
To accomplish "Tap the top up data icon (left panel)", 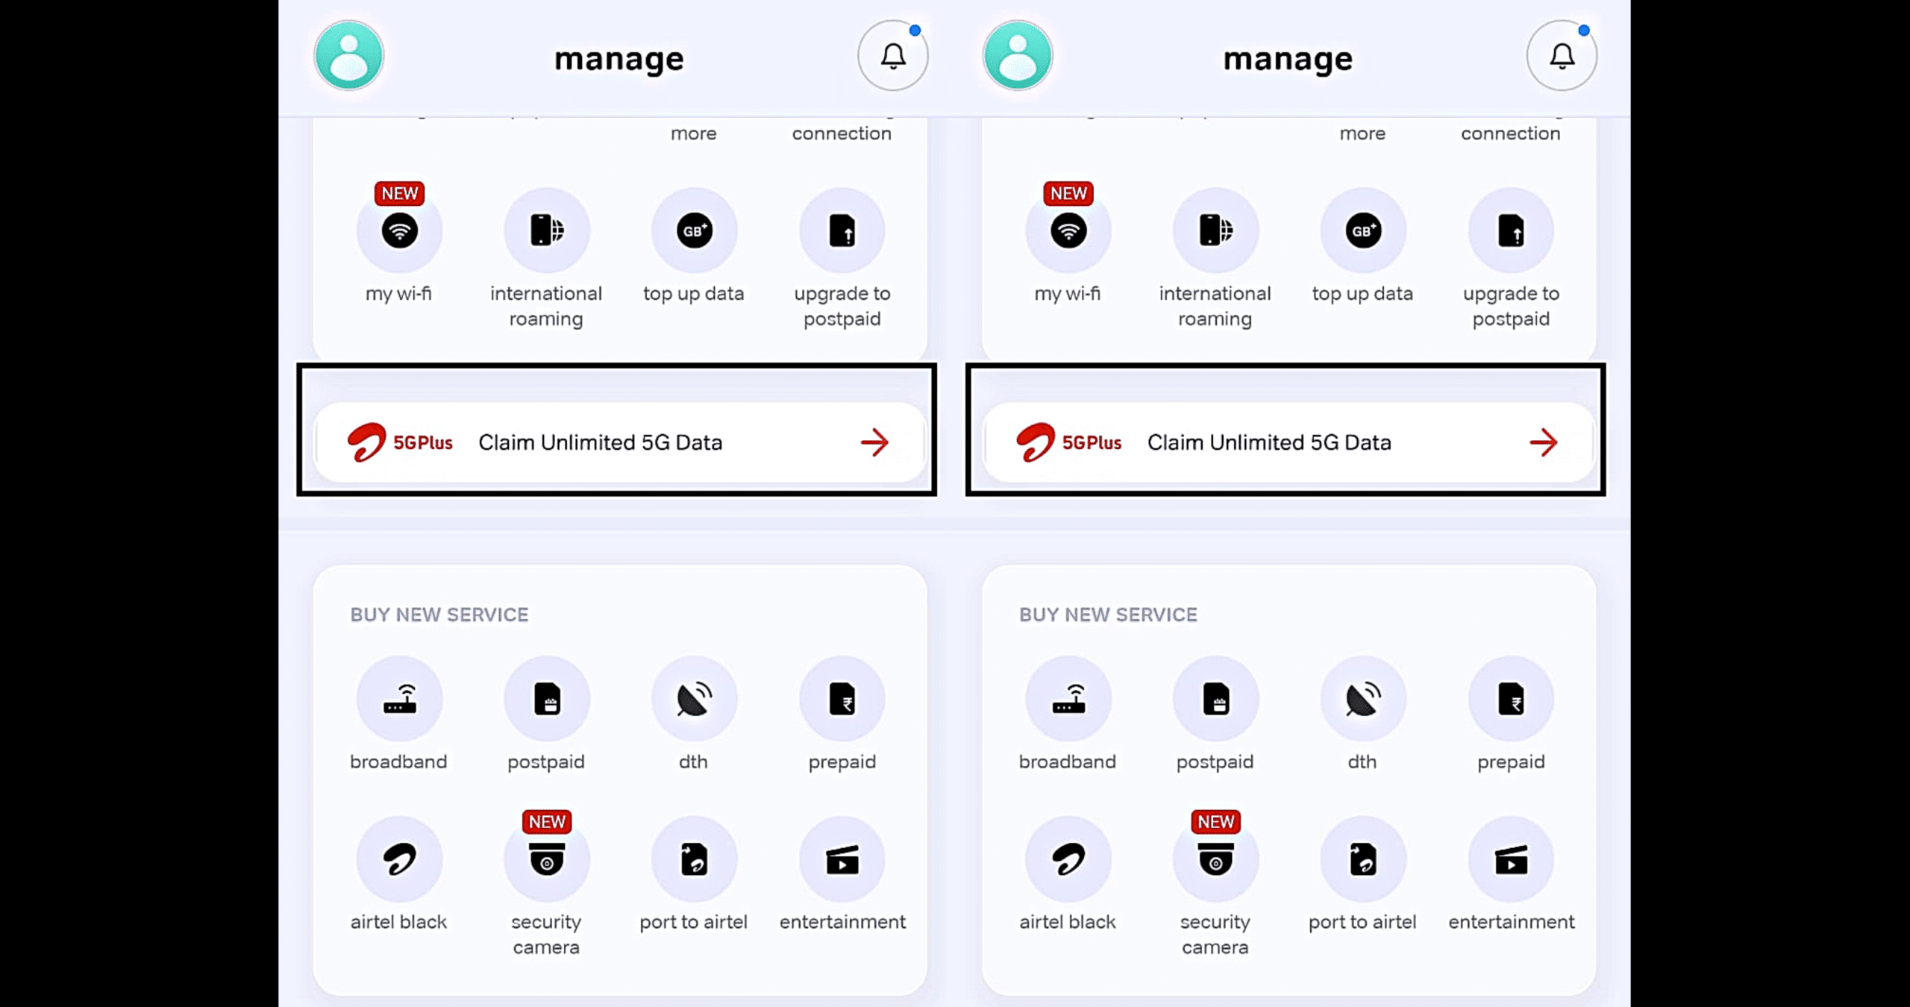I will pyautogui.click(x=694, y=230).
